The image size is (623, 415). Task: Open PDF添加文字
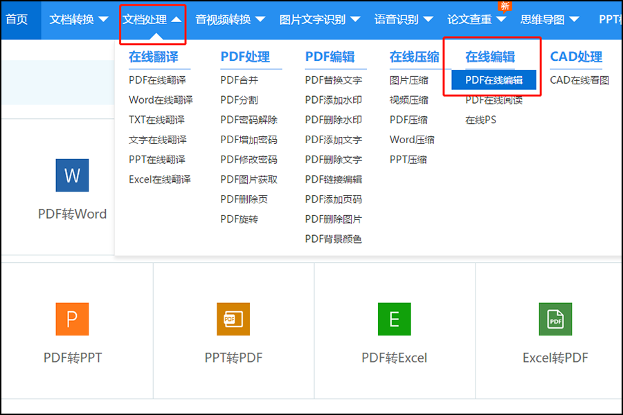[x=334, y=140]
